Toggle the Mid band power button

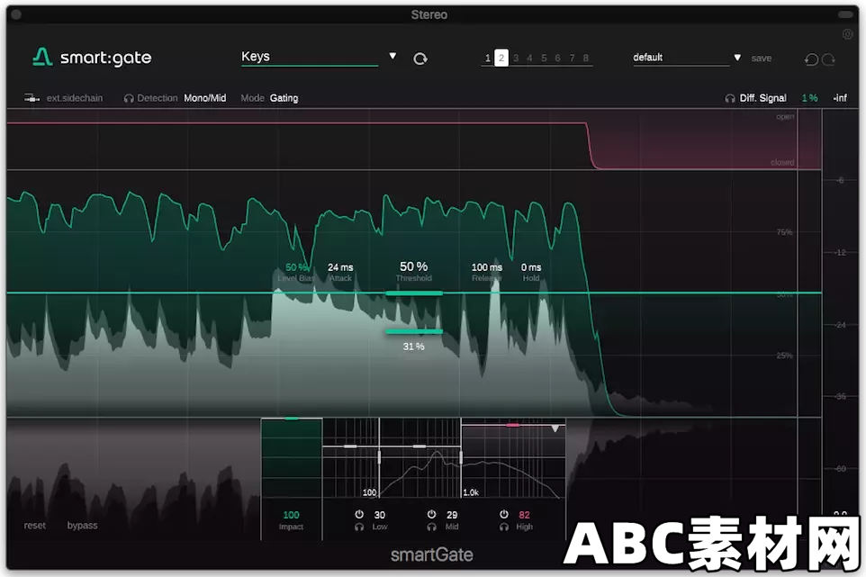click(x=430, y=514)
